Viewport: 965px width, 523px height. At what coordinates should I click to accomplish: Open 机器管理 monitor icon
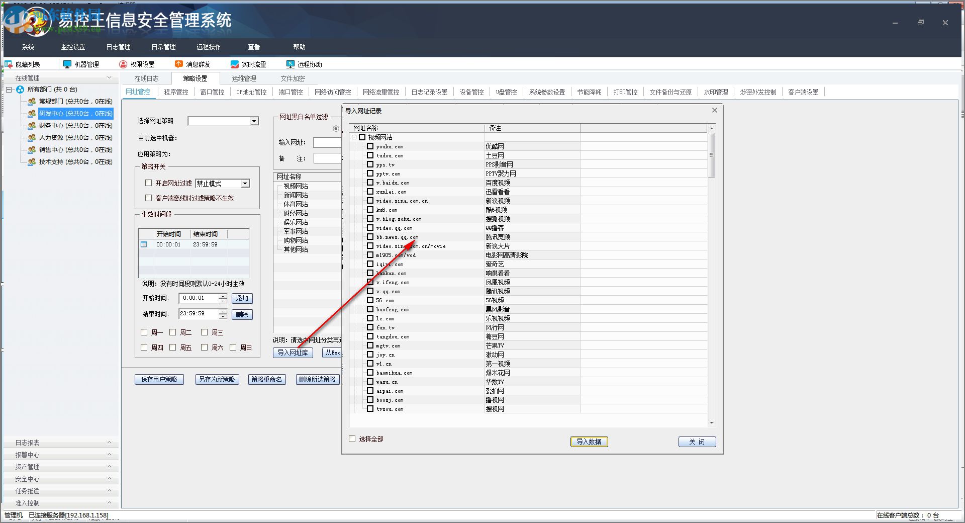tap(67, 64)
